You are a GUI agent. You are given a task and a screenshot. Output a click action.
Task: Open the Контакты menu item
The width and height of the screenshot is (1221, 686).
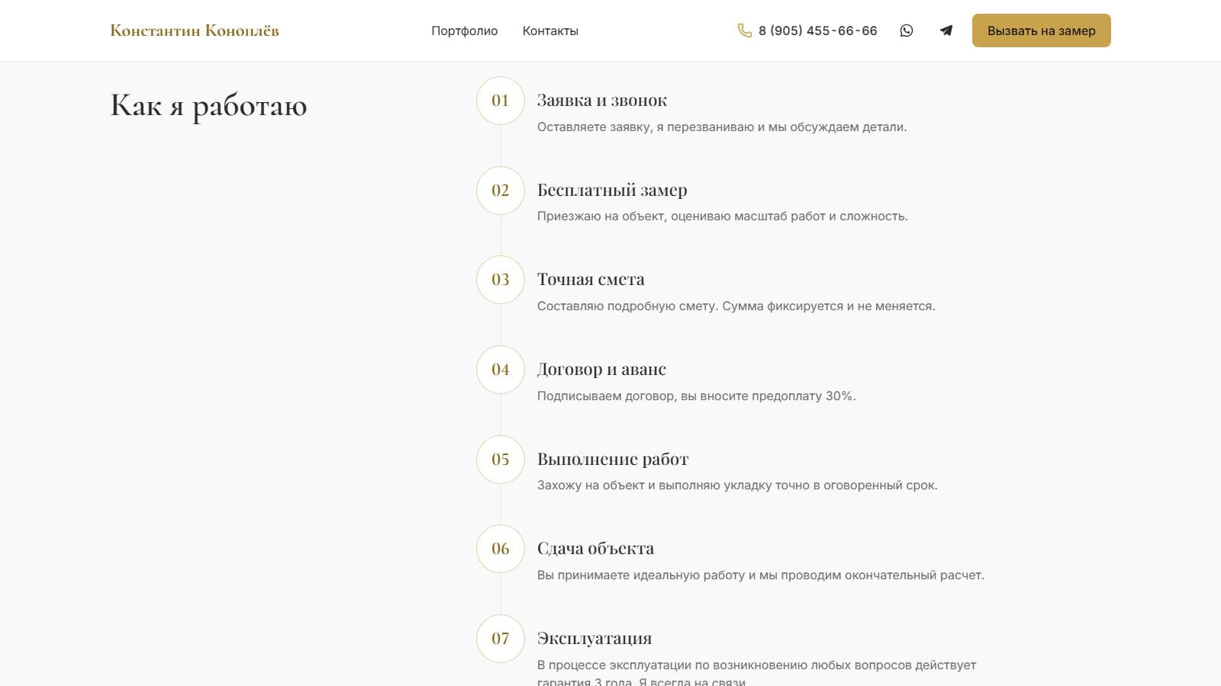point(550,30)
